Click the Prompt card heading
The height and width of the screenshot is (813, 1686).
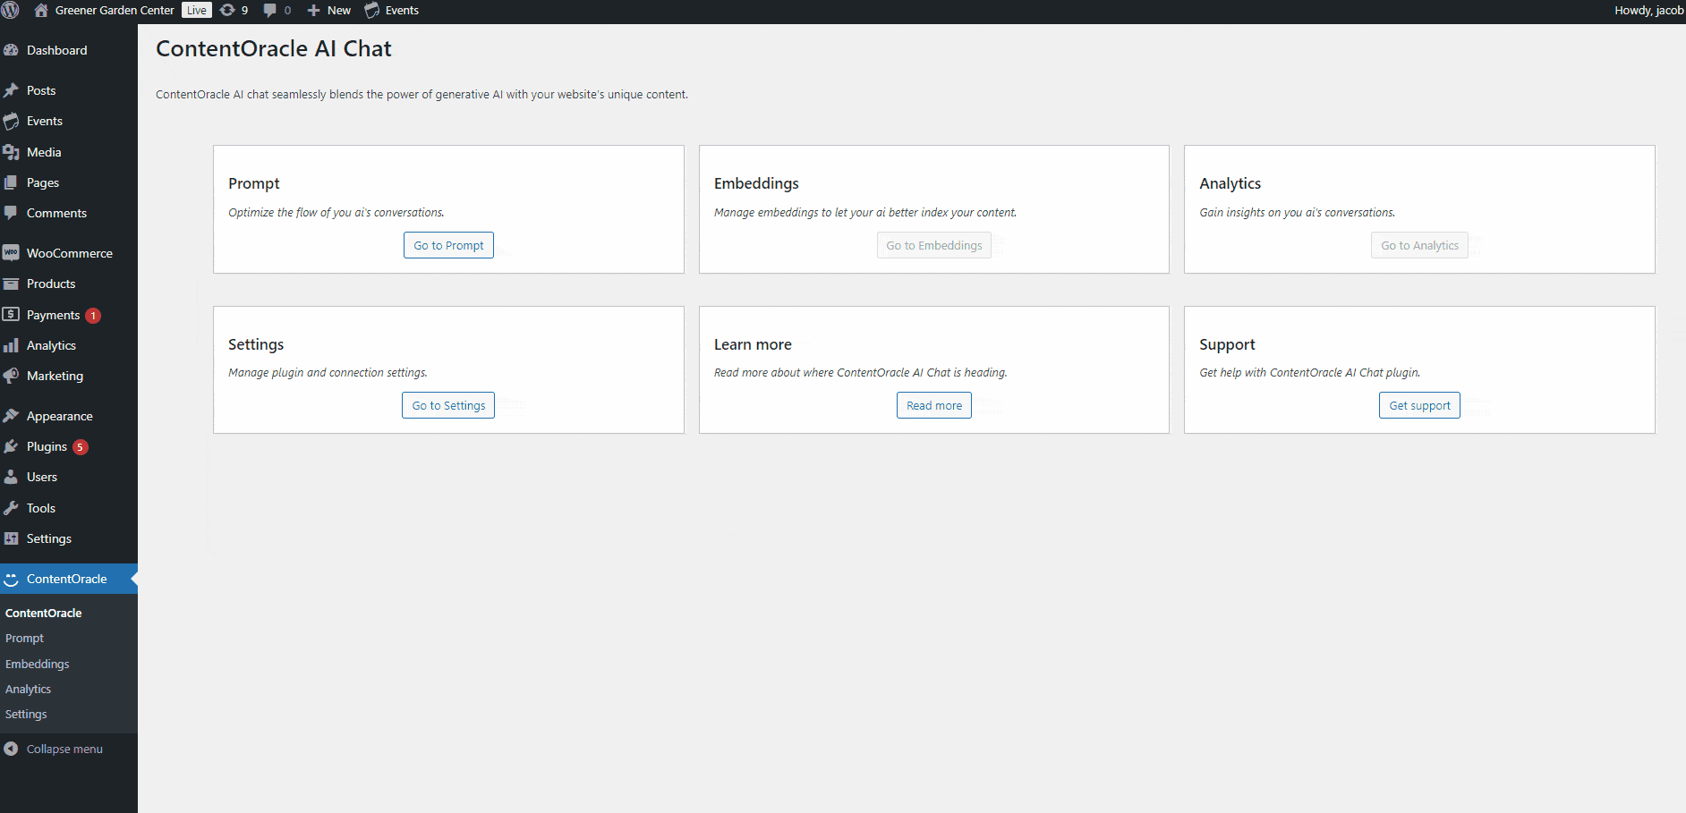point(254,183)
